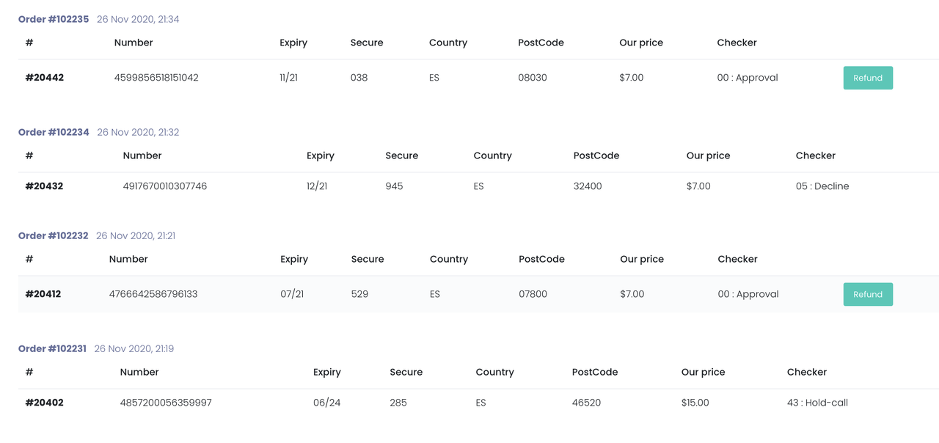Select item ID #20432
The width and height of the screenshot is (939, 443).
pos(44,186)
